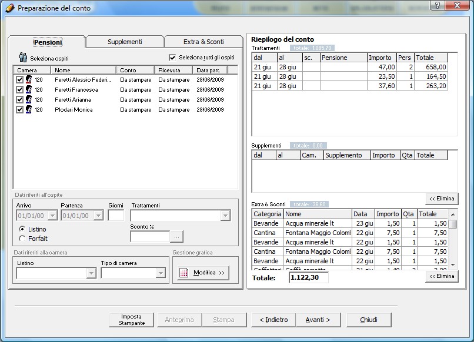The height and width of the screenshot is (342, 474).
Task: Click name Feretti Arianna in guest list
Action: pos(72,100)
